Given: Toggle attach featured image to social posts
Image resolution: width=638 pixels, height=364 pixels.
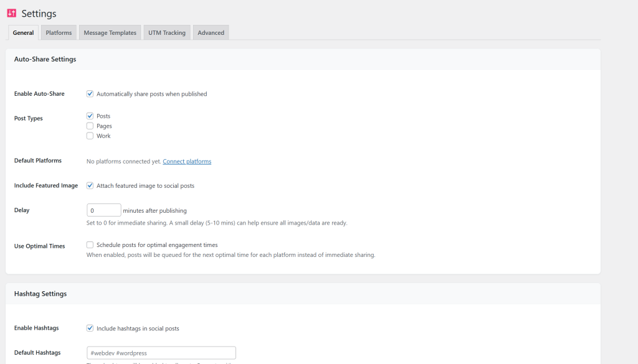Looking at the screenshot, I should click(x=90, y=185).
